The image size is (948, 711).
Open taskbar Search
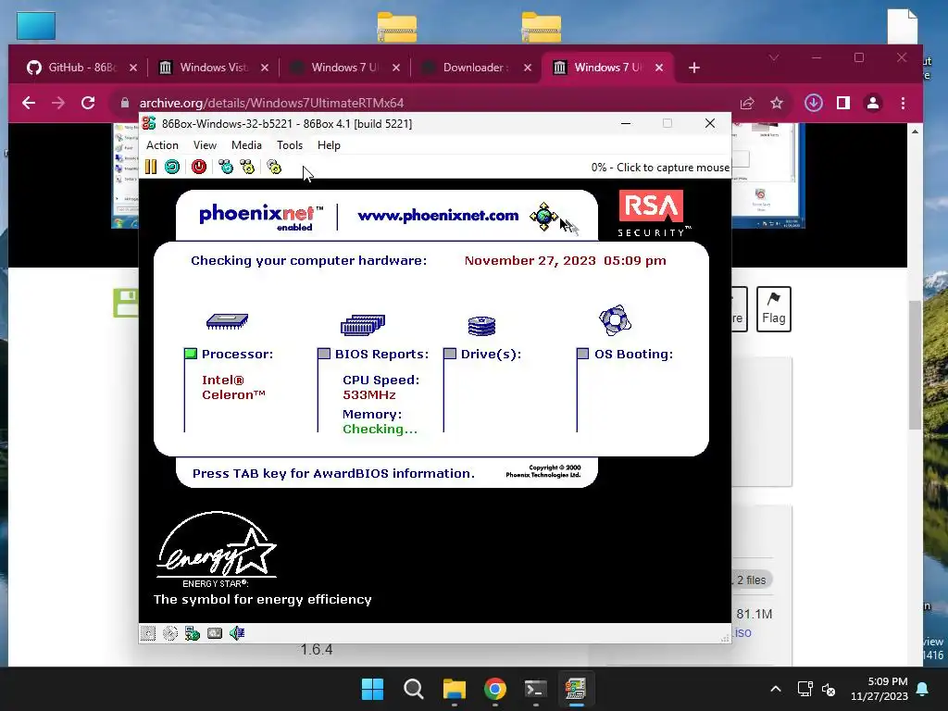tap(414, 689)
